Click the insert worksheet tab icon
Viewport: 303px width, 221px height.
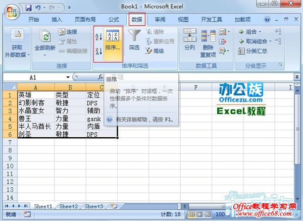click(x=114, y=206)
